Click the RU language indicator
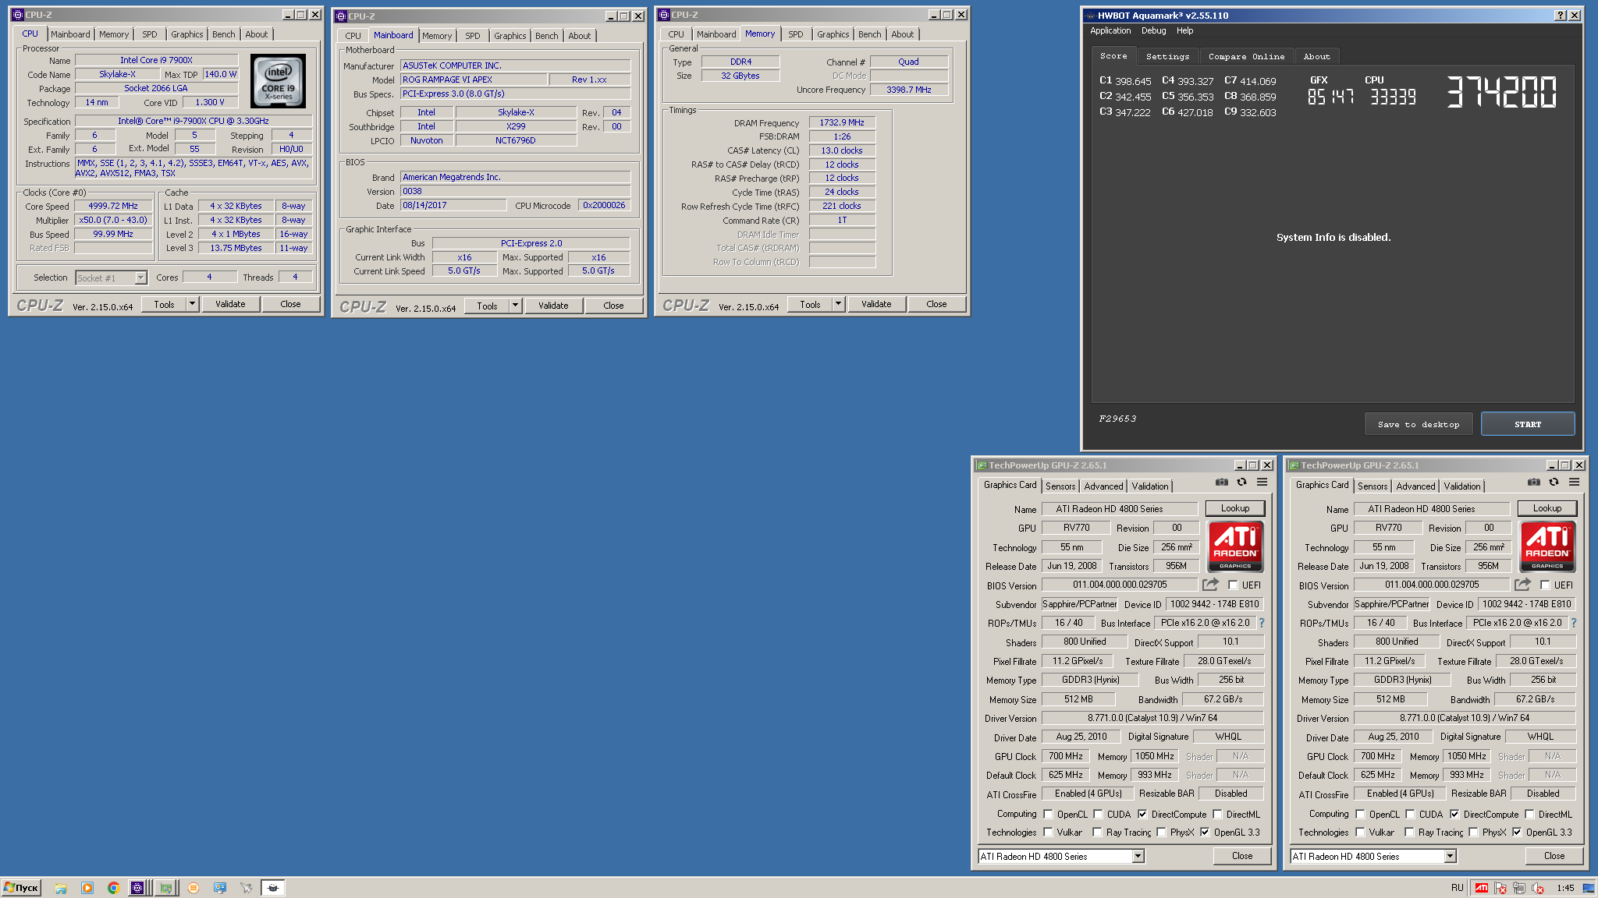 coord(1457,888)
